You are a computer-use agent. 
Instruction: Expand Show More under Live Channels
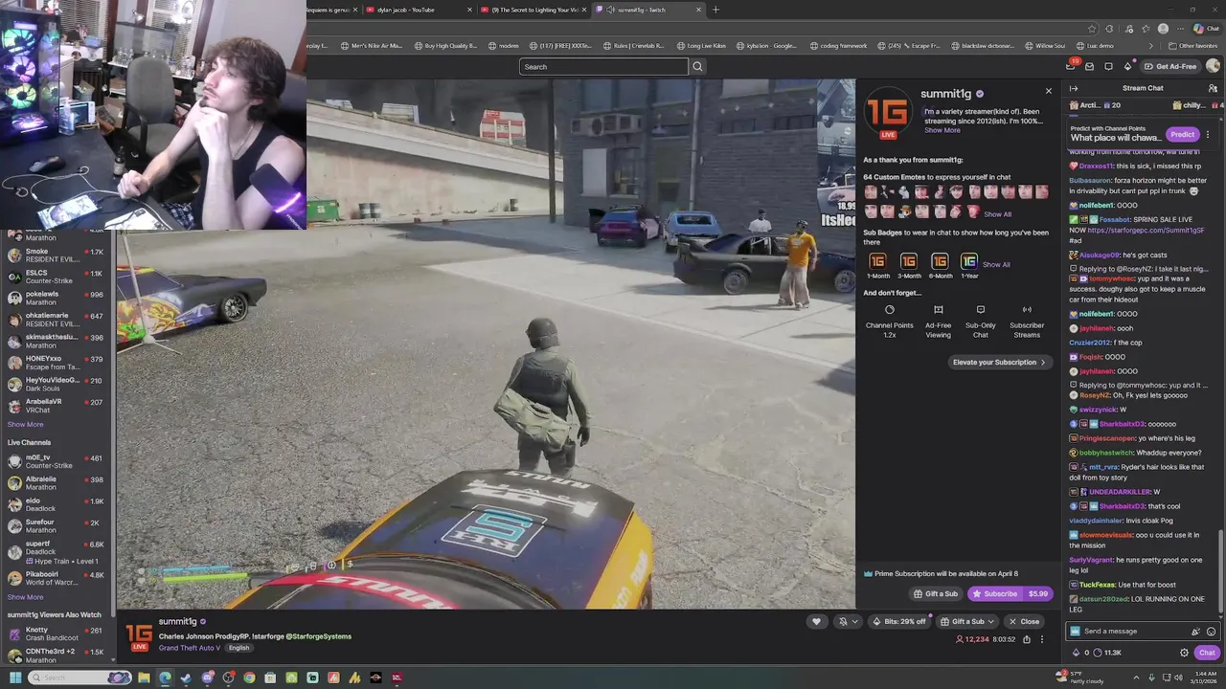[x=25, y=597]
